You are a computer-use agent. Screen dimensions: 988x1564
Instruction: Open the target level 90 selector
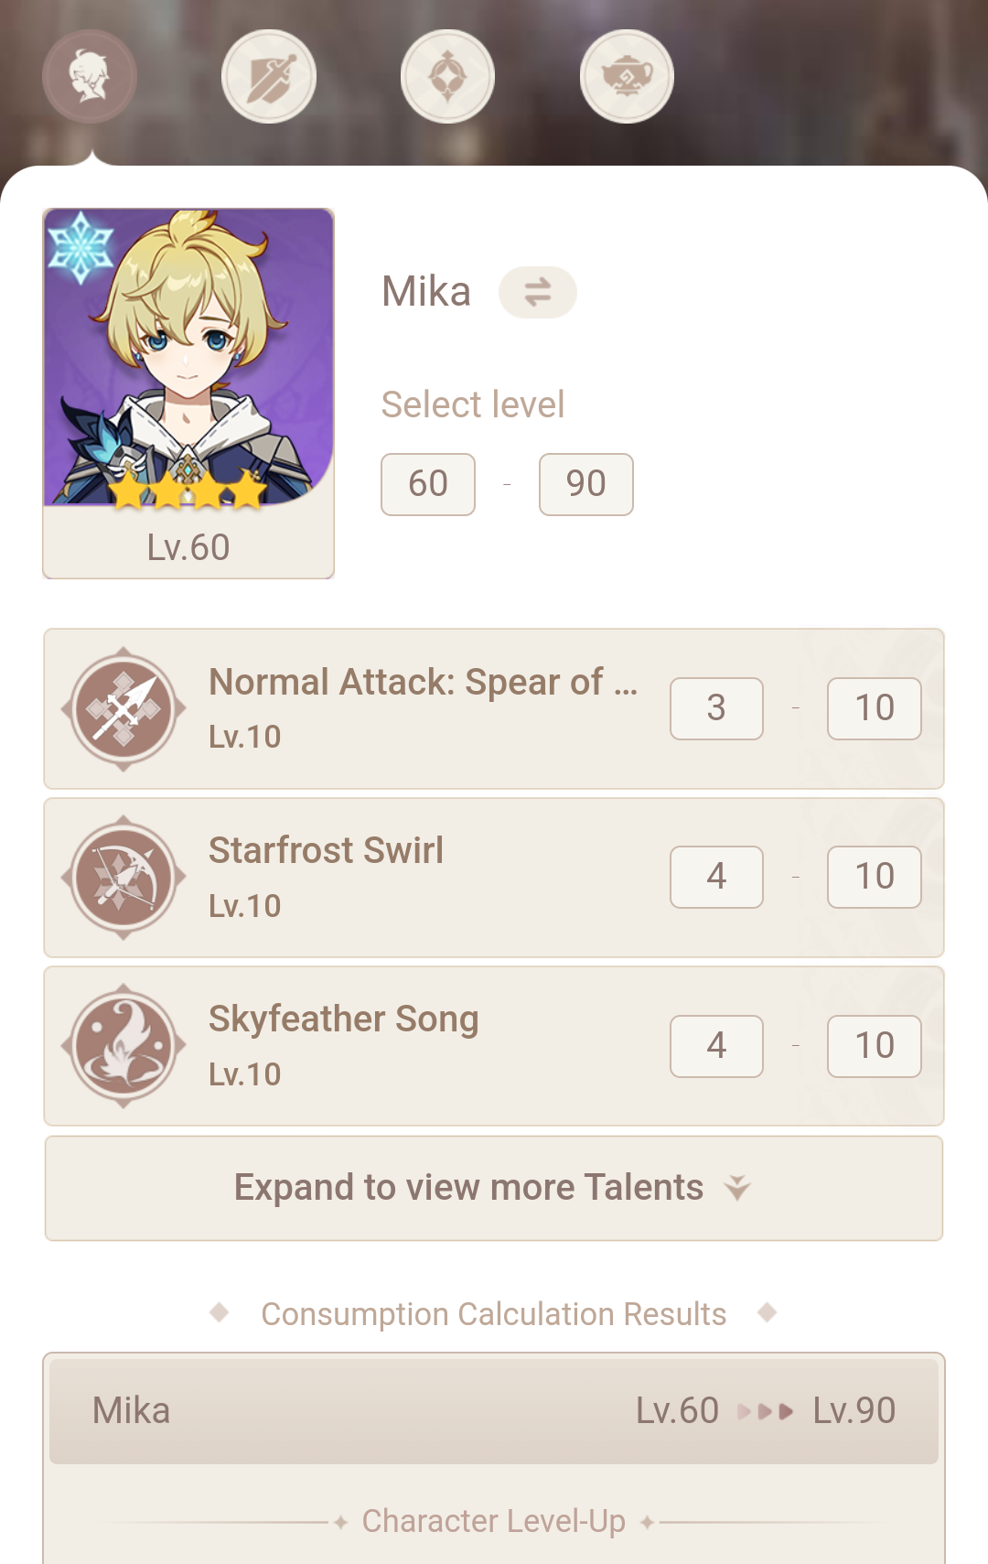(x=585, y=484)
